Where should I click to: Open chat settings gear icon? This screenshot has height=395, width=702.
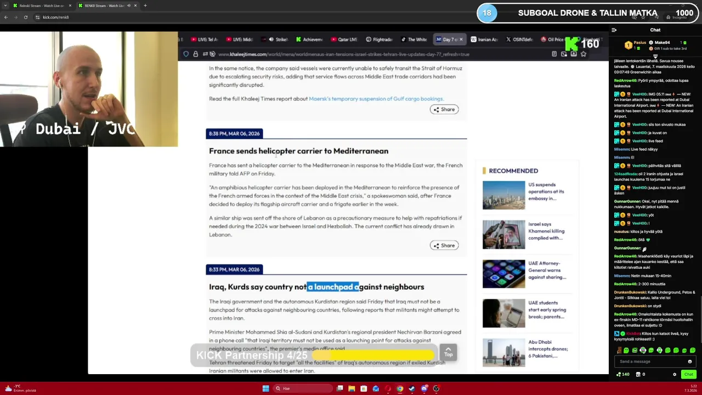(x=675, y=374)
